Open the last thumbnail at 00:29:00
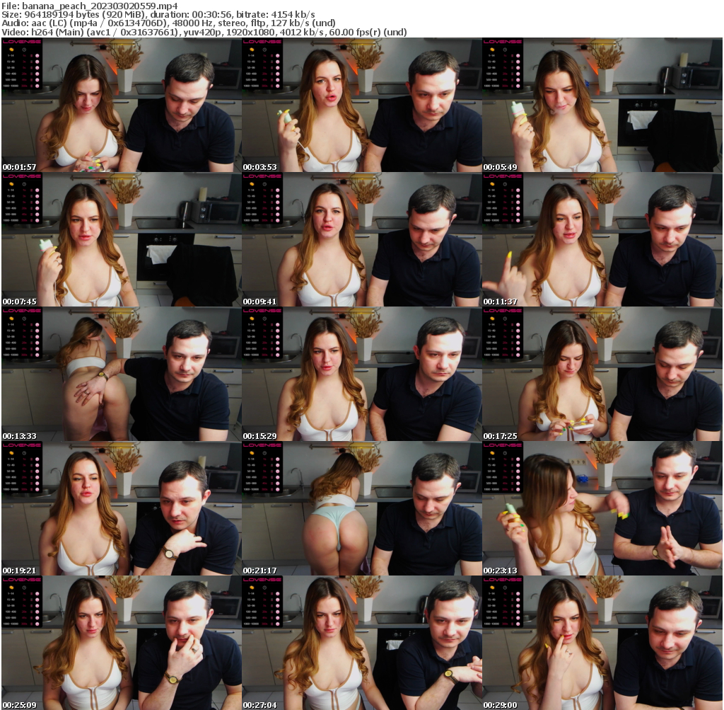This screenshot has height=710, width=724. click(602, 643)
